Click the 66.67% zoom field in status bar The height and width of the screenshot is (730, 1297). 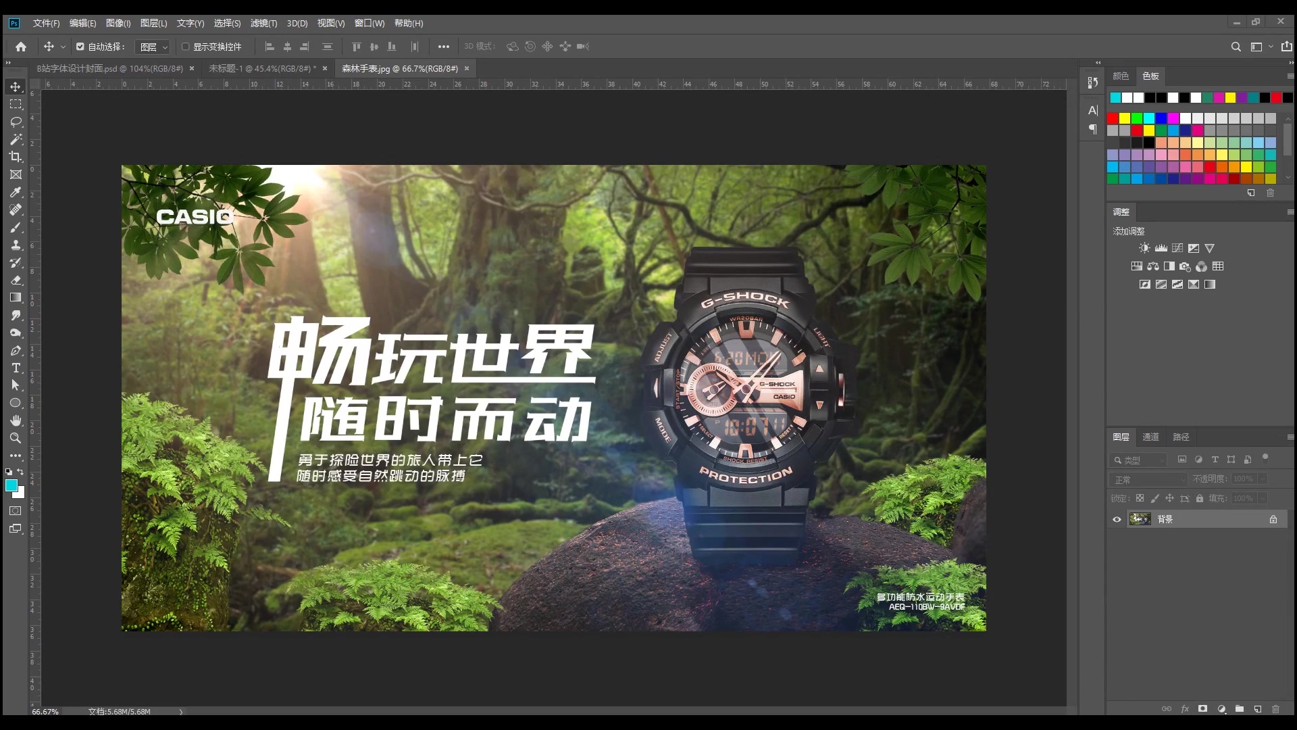coord(45,711)
